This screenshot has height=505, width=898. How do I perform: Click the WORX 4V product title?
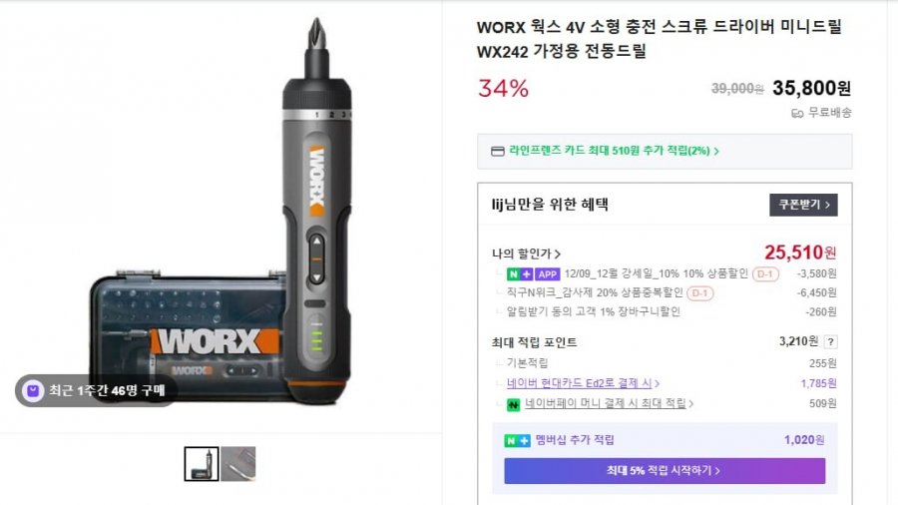(659, 39)
